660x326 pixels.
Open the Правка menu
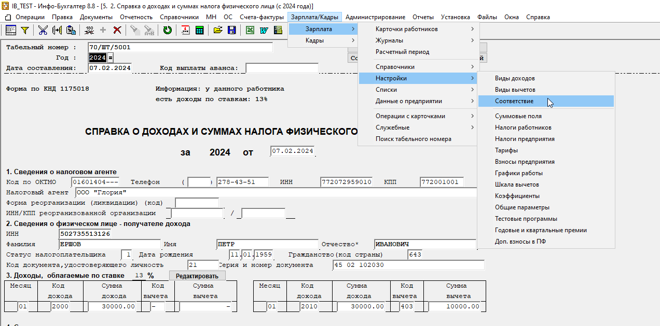coord(62,17)
